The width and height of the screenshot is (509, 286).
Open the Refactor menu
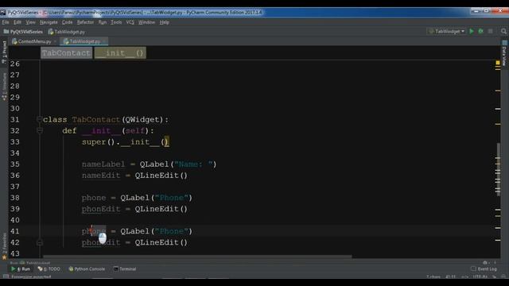point(85,22)
